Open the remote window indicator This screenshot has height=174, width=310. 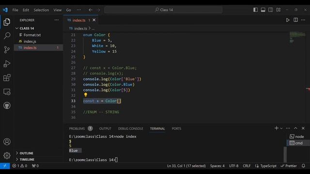pos(5,166)
